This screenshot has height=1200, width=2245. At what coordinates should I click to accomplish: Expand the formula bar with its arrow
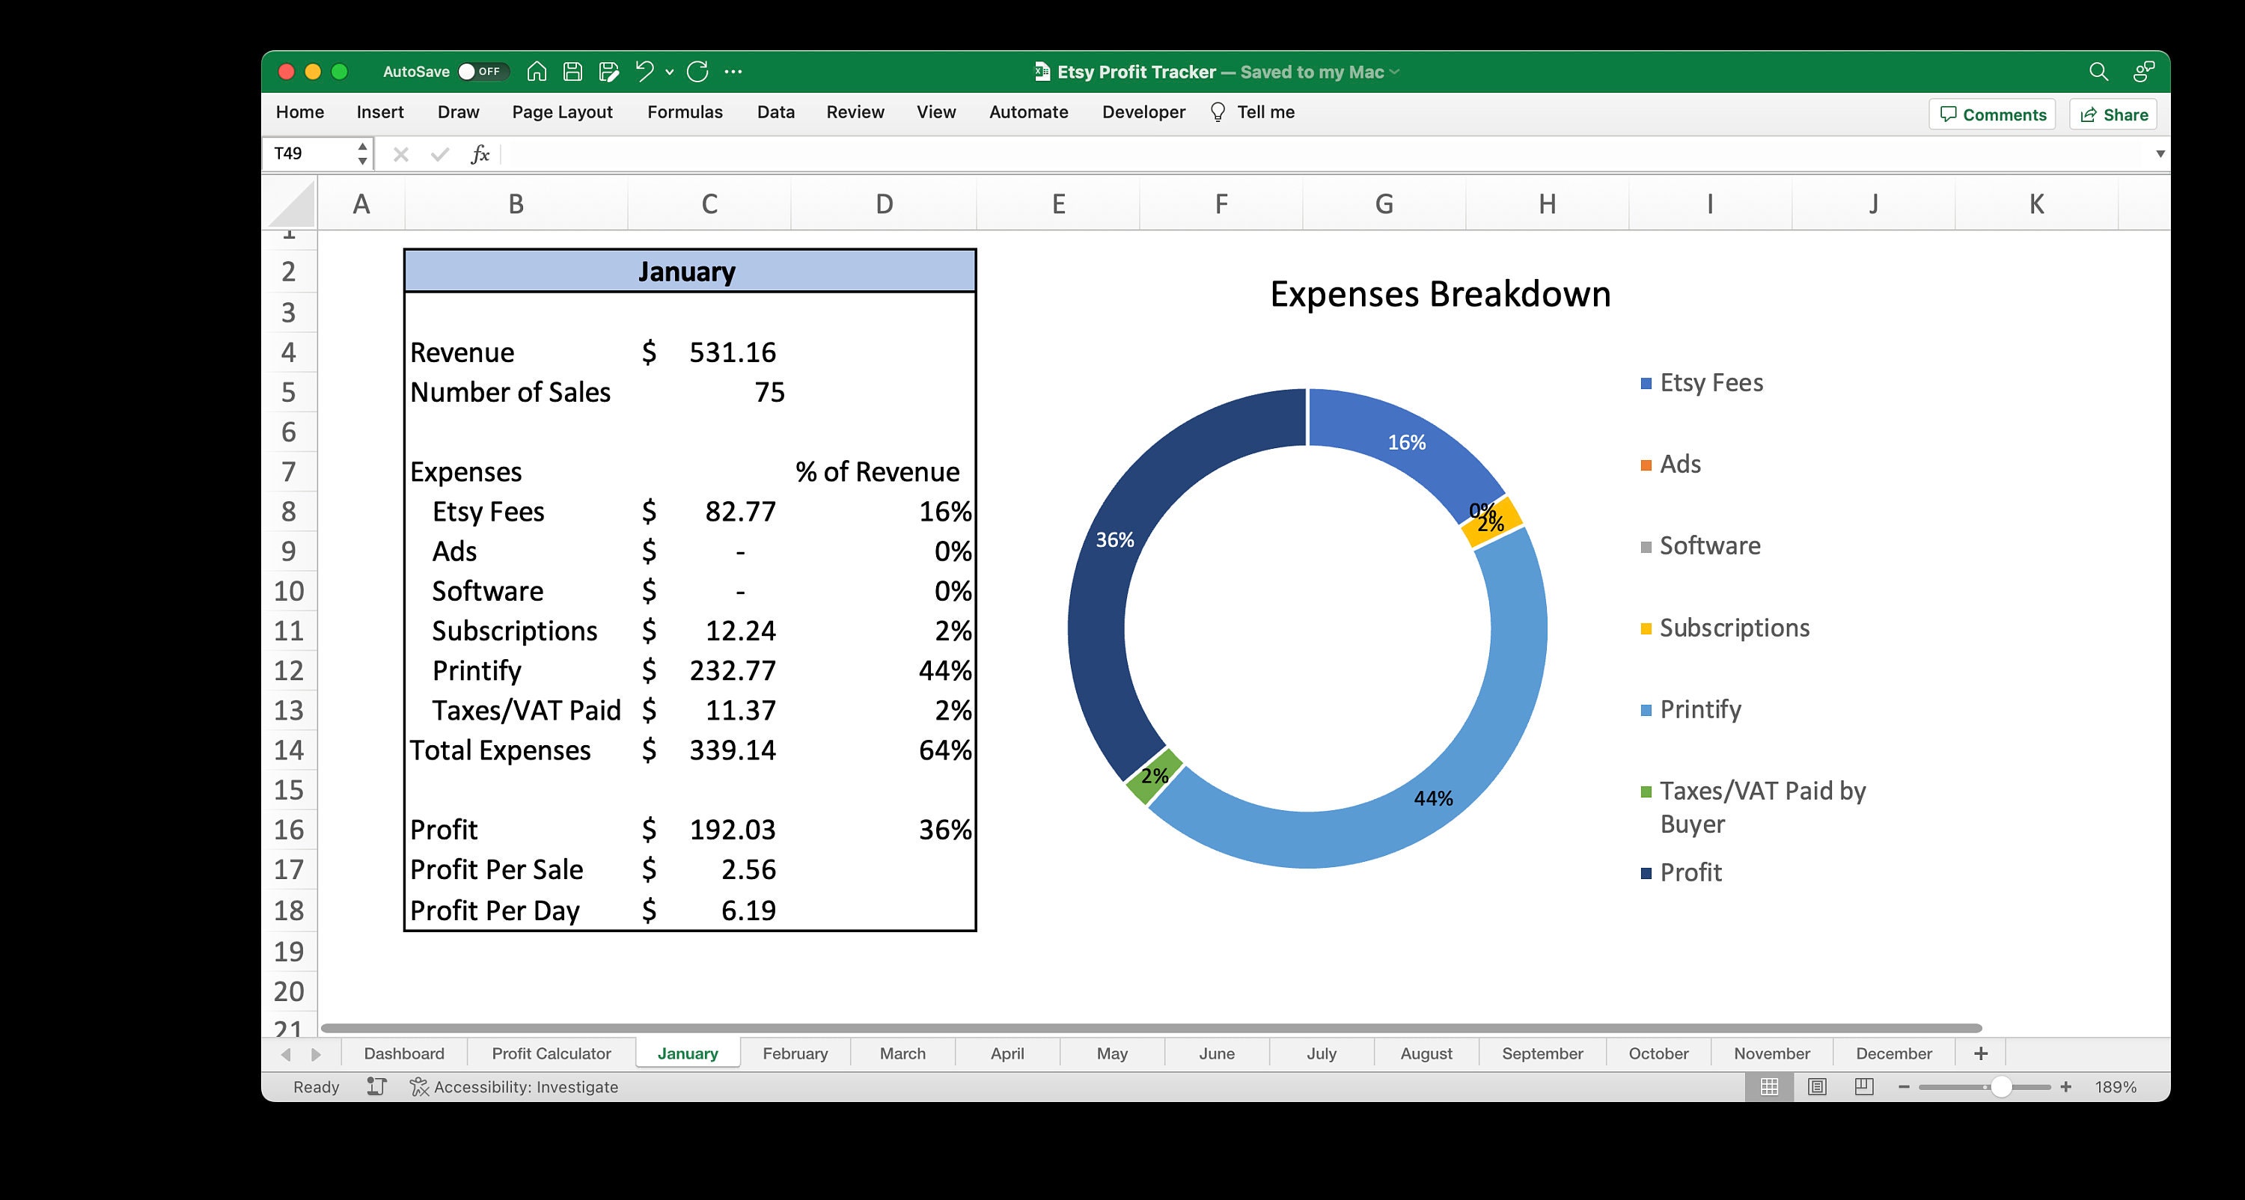coord(2160,153)
